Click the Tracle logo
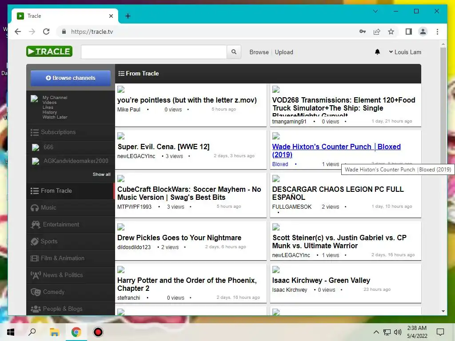The height and width of the screenshot is (341, 455). click(49, 52)
